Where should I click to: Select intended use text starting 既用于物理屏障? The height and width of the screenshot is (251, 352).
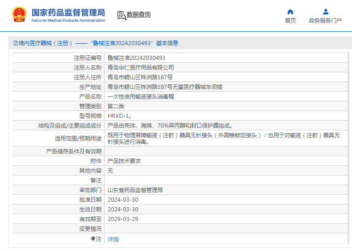[223, 139]
